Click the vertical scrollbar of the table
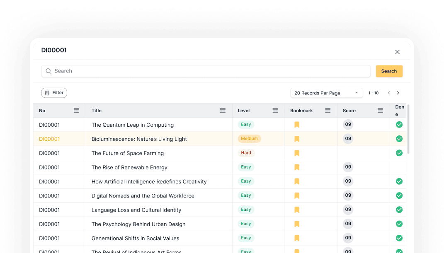 (x=408, y=129)
